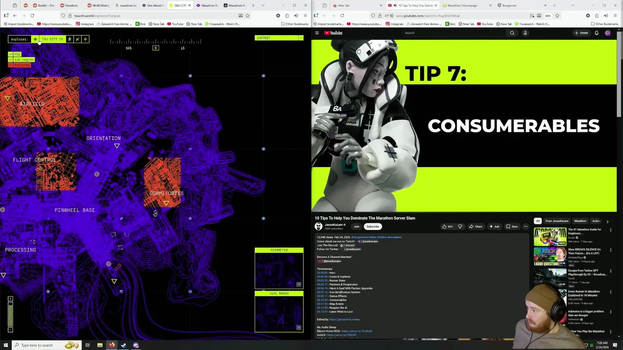Open the PERIMETER map thumbnail
This screenshot has width=623, height=350.
[279, 268]
